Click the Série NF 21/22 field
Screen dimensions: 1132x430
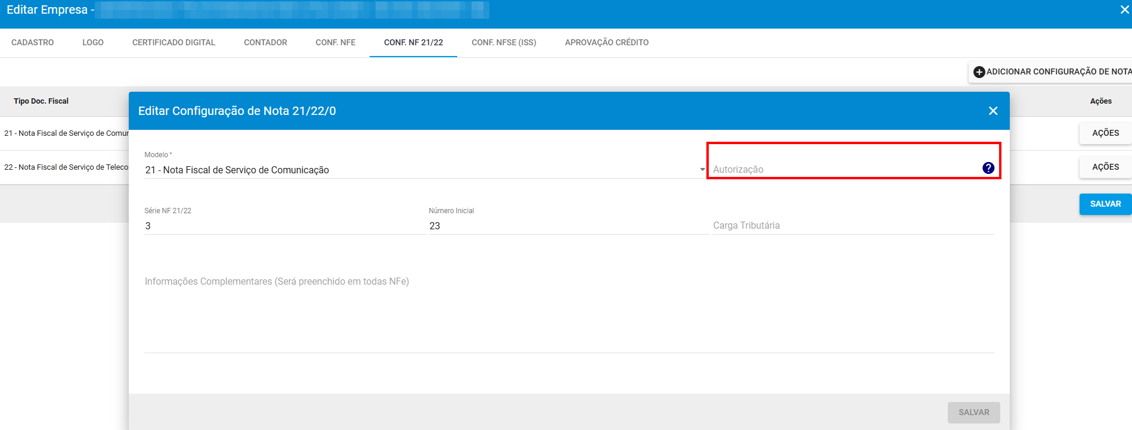coord(284,226)
